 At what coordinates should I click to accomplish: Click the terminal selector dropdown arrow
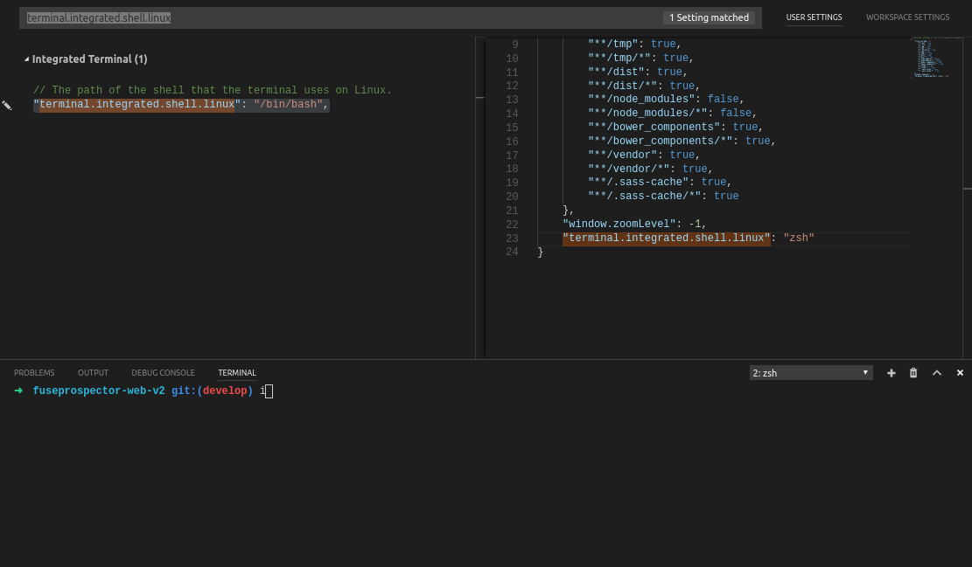tap(864, 372)
